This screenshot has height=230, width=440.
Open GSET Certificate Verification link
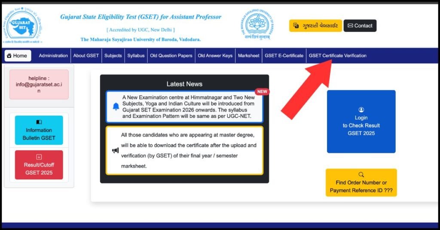(x=337, y=56)
